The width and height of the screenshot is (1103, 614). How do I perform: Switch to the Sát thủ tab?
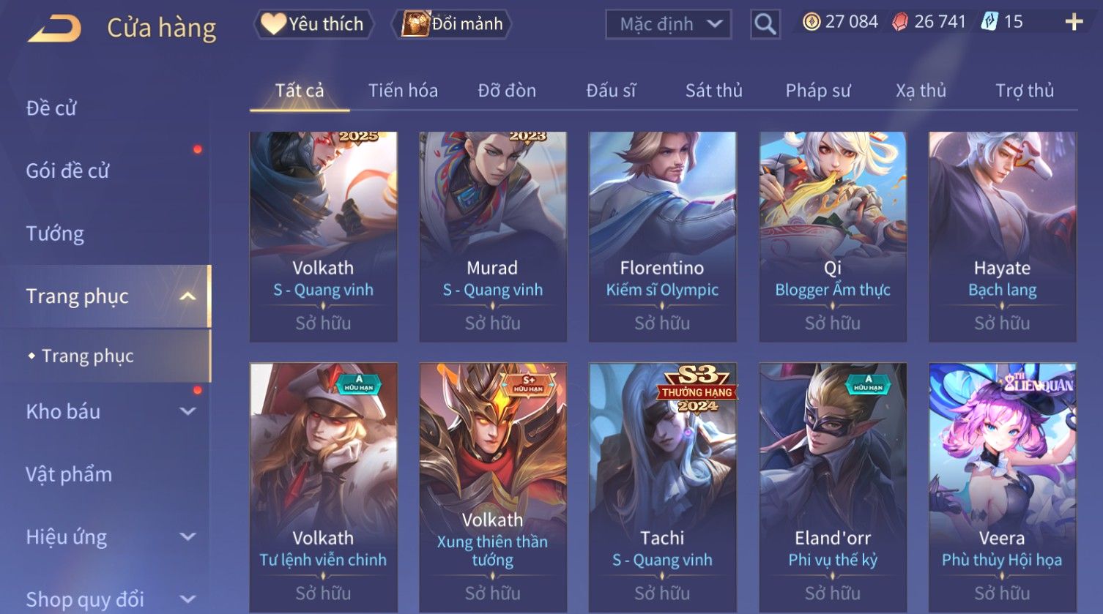pos(713,91)
